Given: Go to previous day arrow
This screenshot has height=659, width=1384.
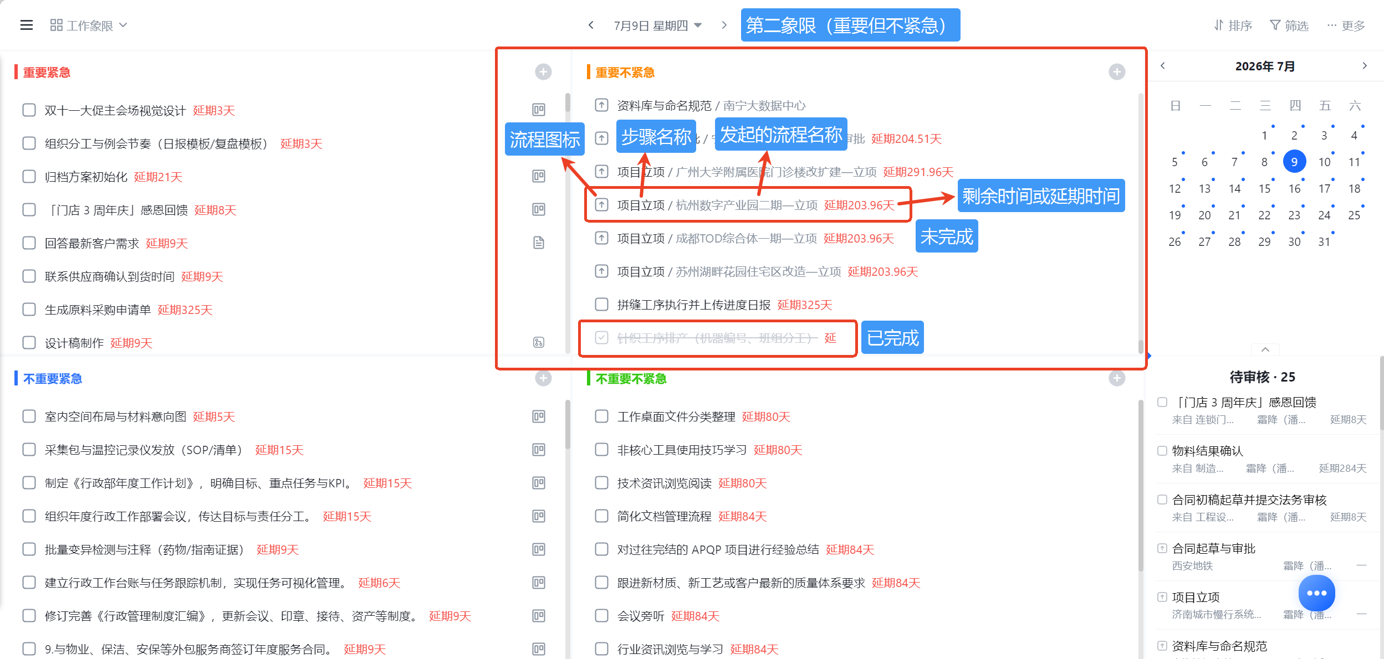Looking at the screenshot, I should pyautogui.click(x=591, y=25).
